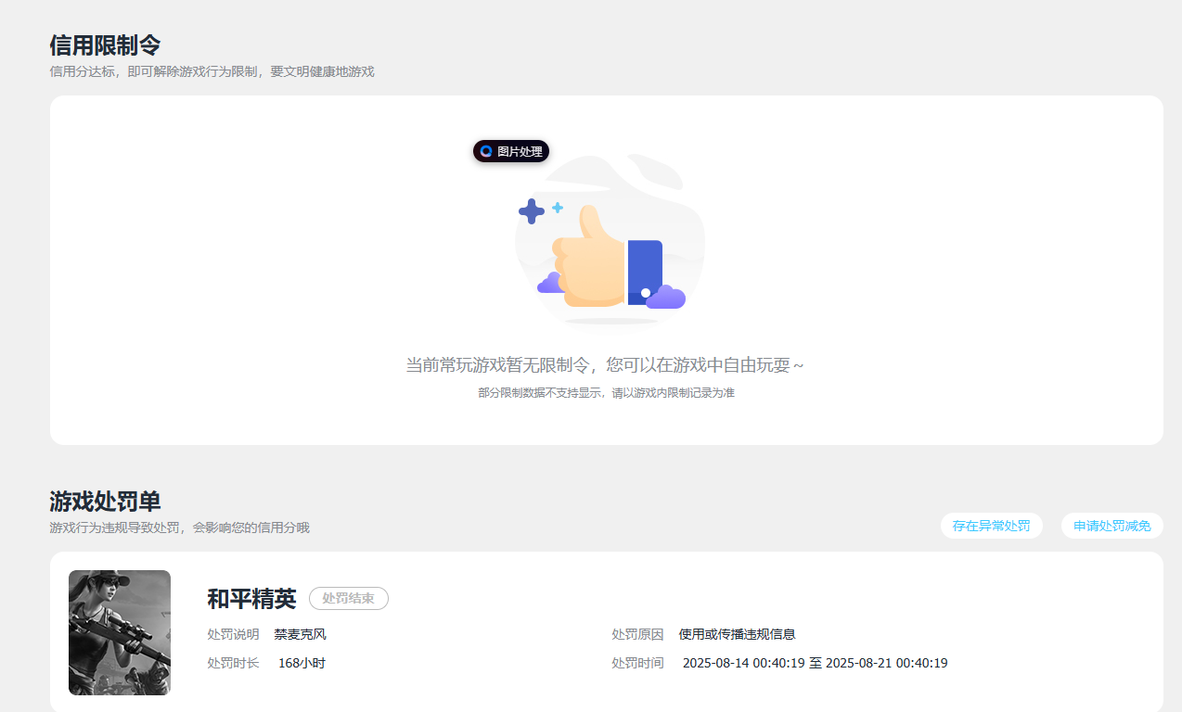Click the 当前常玩游戏暂无限制令 message
The width and height of the screenshot is (1182, 712).
pyautogui.click(x=605, y=365)
